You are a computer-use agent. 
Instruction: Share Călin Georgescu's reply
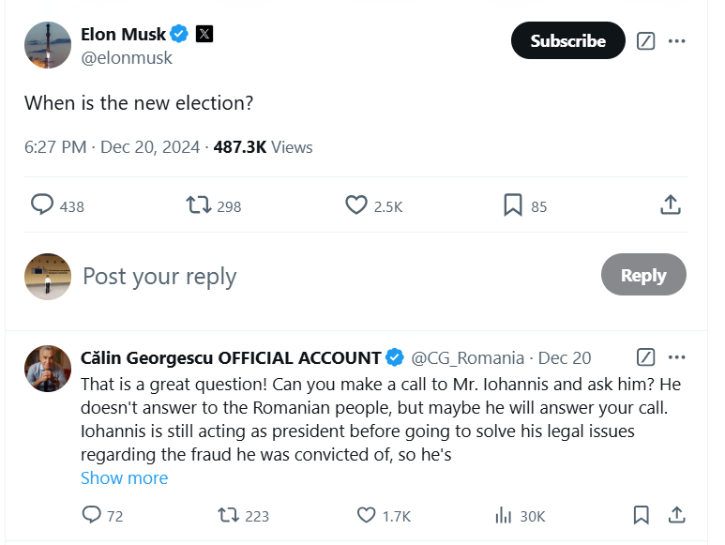click(x=676, y=515)
